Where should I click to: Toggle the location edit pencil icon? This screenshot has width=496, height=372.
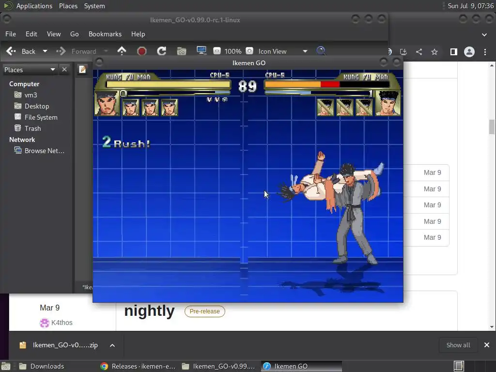[x=82, y=69]
